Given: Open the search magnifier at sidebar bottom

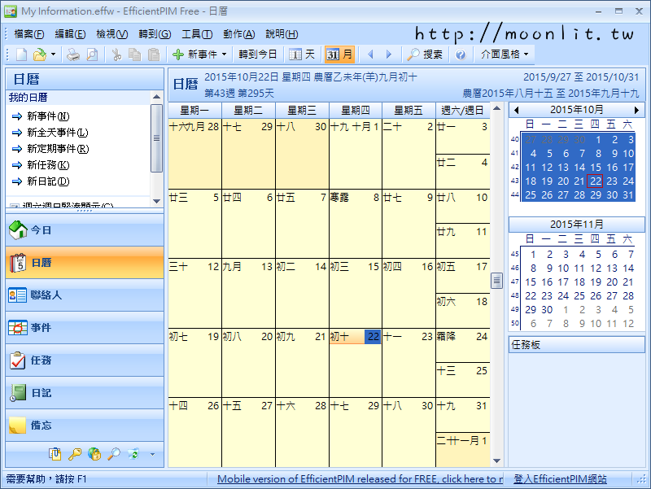Looking at the screenshot, I should click(115, 454).
